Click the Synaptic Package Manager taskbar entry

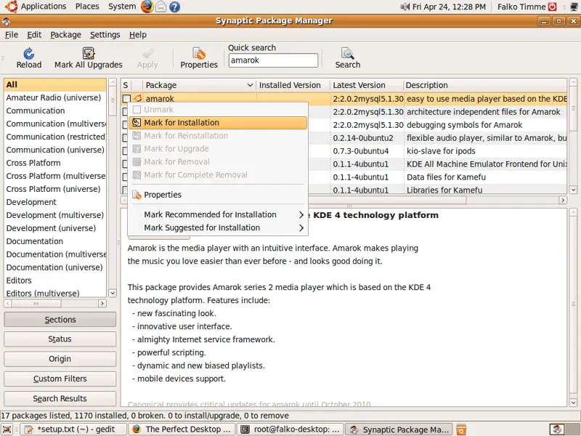(399, 429)
